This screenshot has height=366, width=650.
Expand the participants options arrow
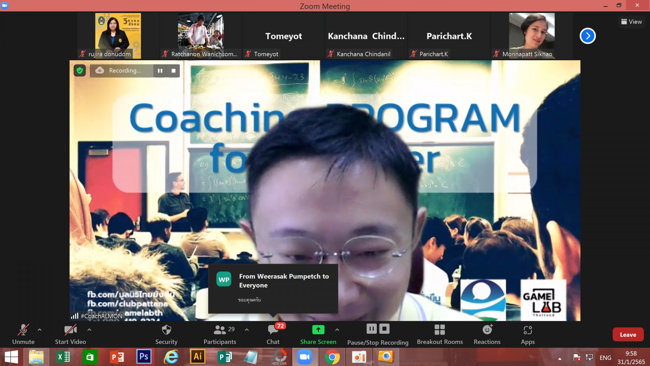(x=247, y=330)
